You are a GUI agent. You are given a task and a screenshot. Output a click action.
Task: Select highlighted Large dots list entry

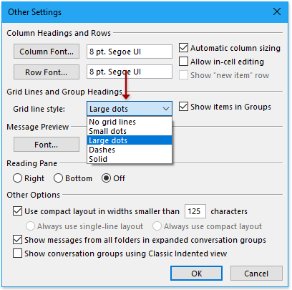(x=130, y=140)
